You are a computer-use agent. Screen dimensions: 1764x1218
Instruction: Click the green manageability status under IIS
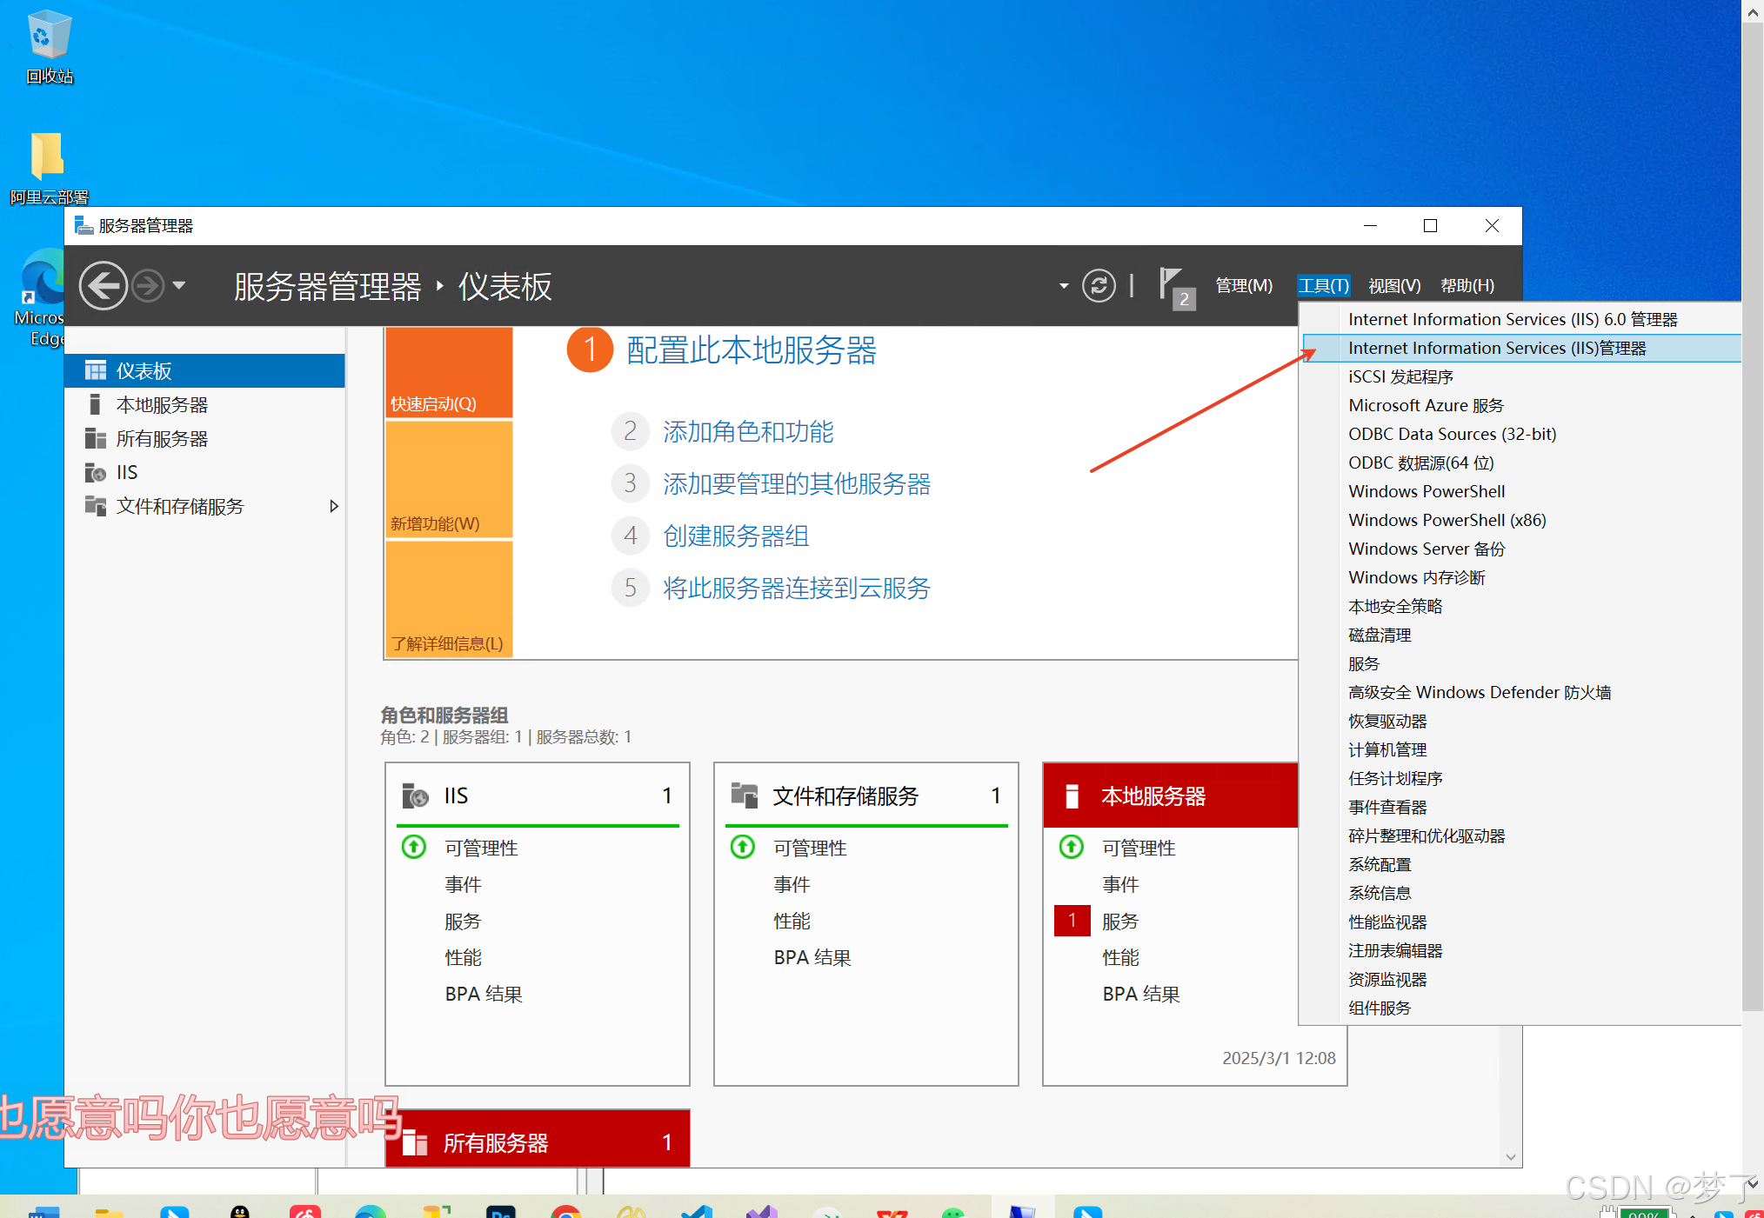click(414, 847)
